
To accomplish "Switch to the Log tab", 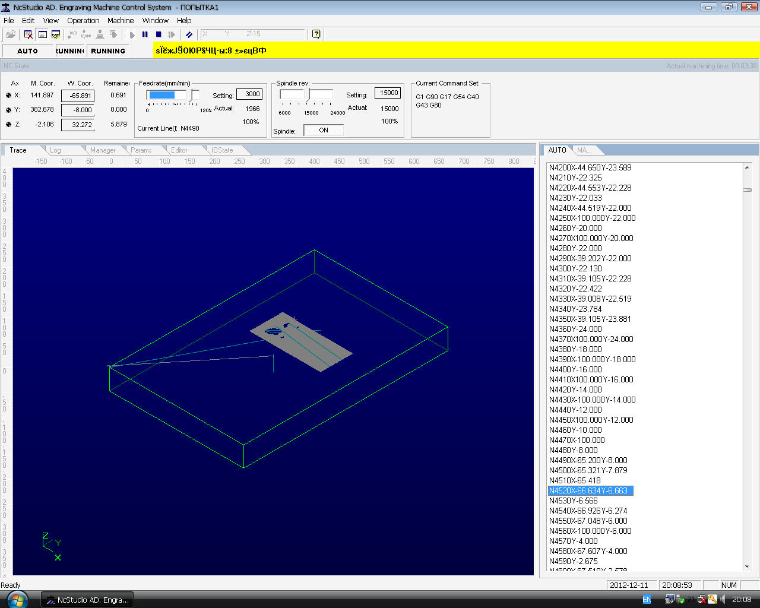I will 55,150.
